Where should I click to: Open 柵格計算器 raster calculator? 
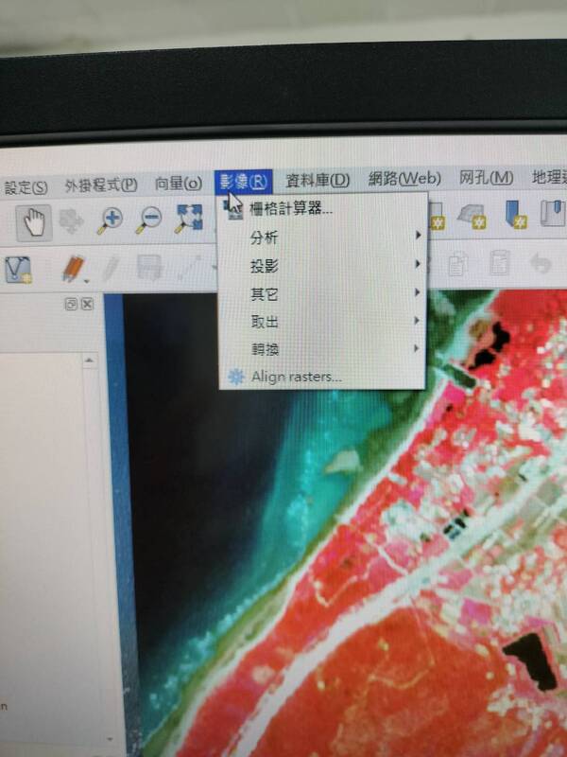(x=290, y=209)
